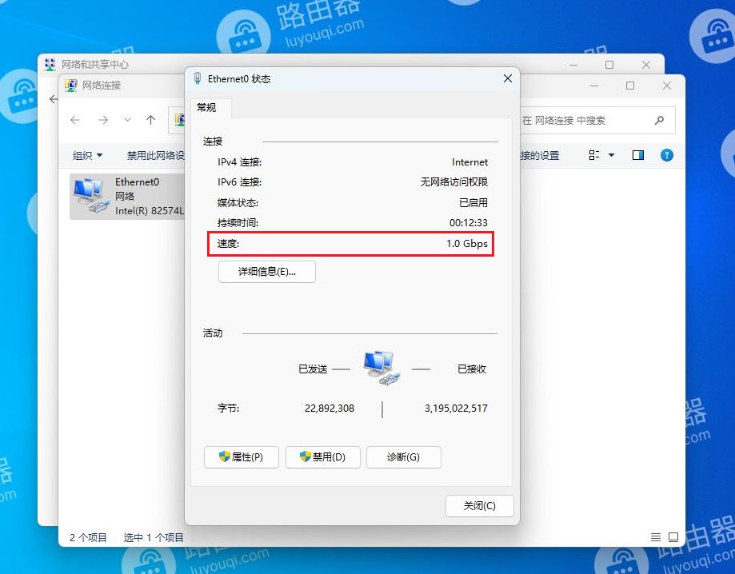Click the search magnifier icon in 网络连接
This screenshot has height=574, width=735.
tap(659, 121)
